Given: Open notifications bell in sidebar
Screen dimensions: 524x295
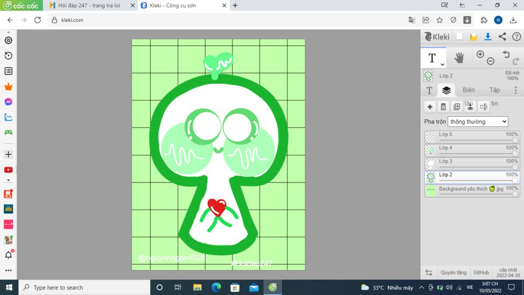Looking at the screenshot, I should [x=8, y=255].
